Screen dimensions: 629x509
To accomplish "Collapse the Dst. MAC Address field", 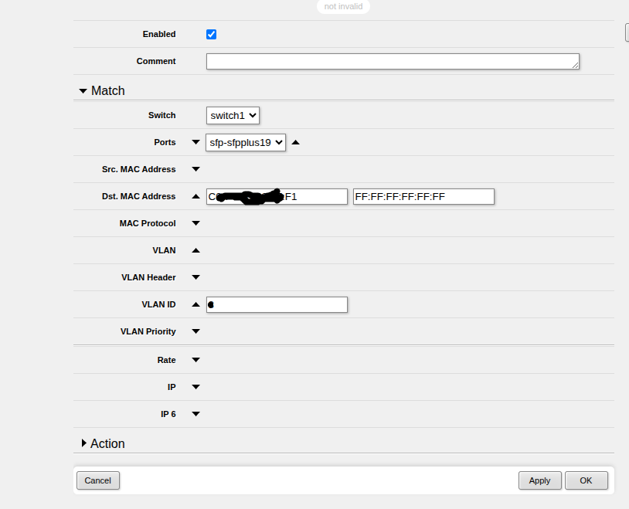I will 195,196.
